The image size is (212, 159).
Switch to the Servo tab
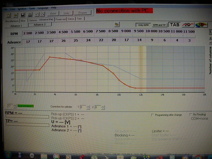(x=71, y=19)
